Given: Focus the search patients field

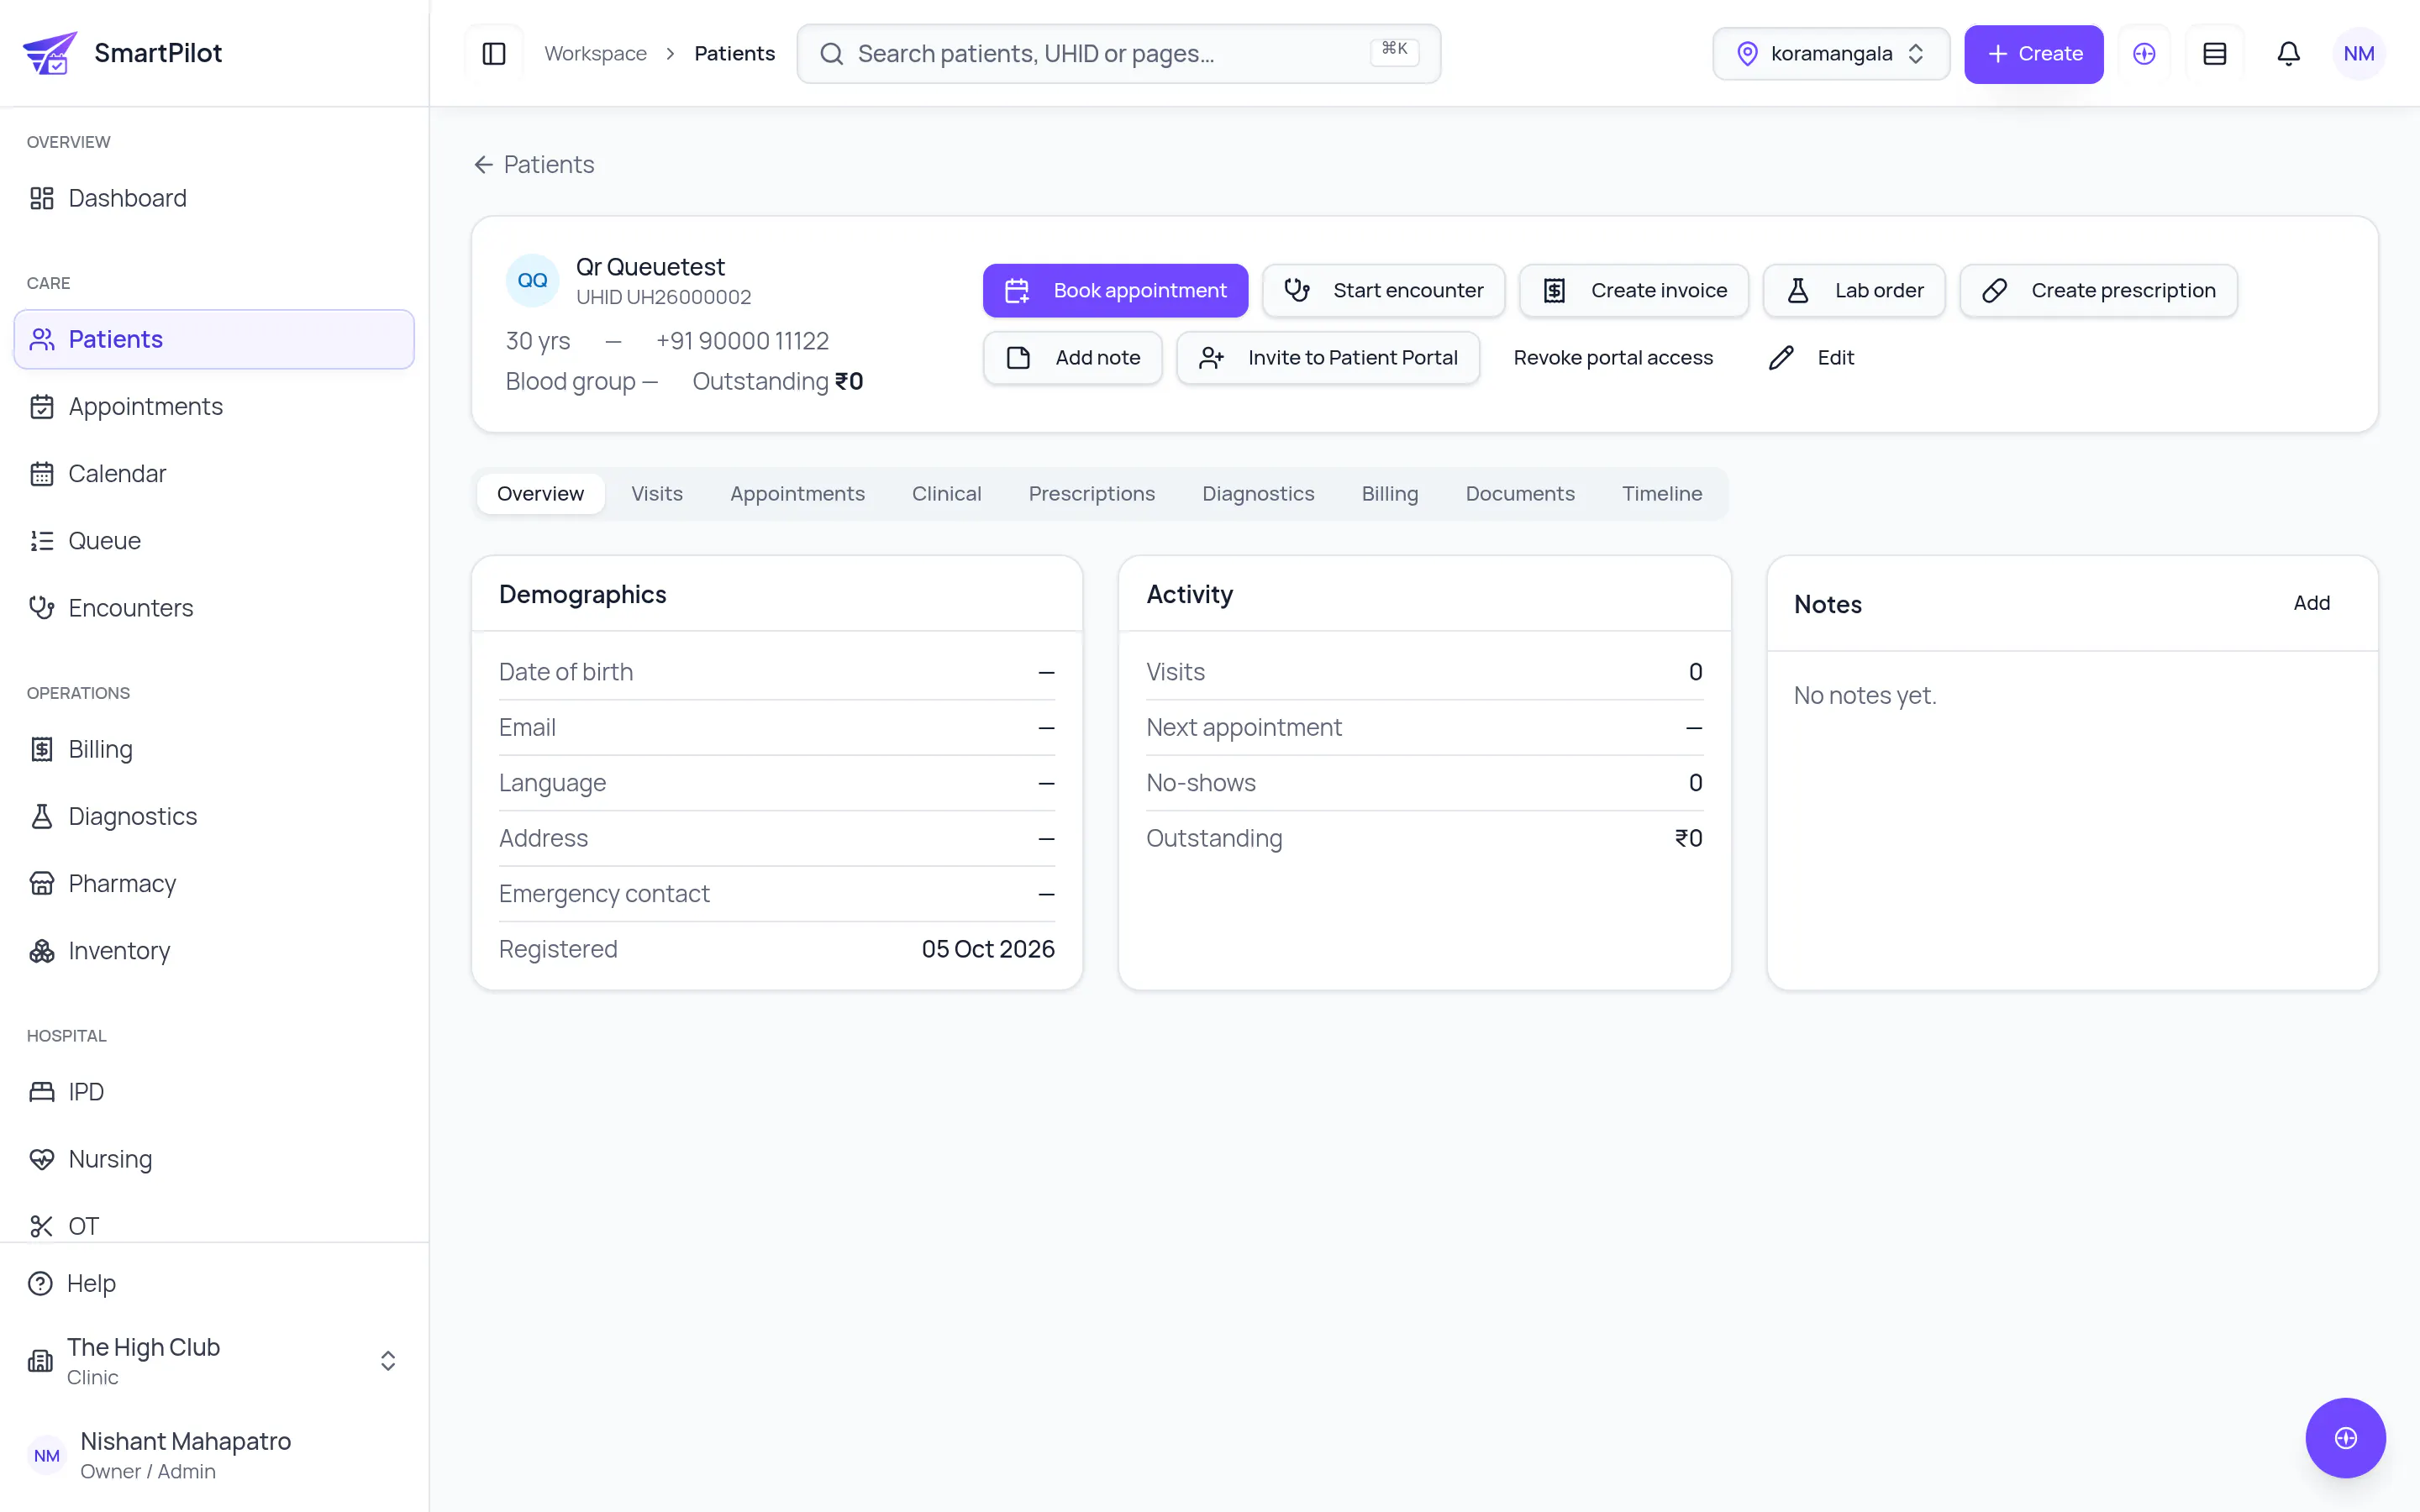Looking at the screenshot, I should click(x=1118, y=54).
